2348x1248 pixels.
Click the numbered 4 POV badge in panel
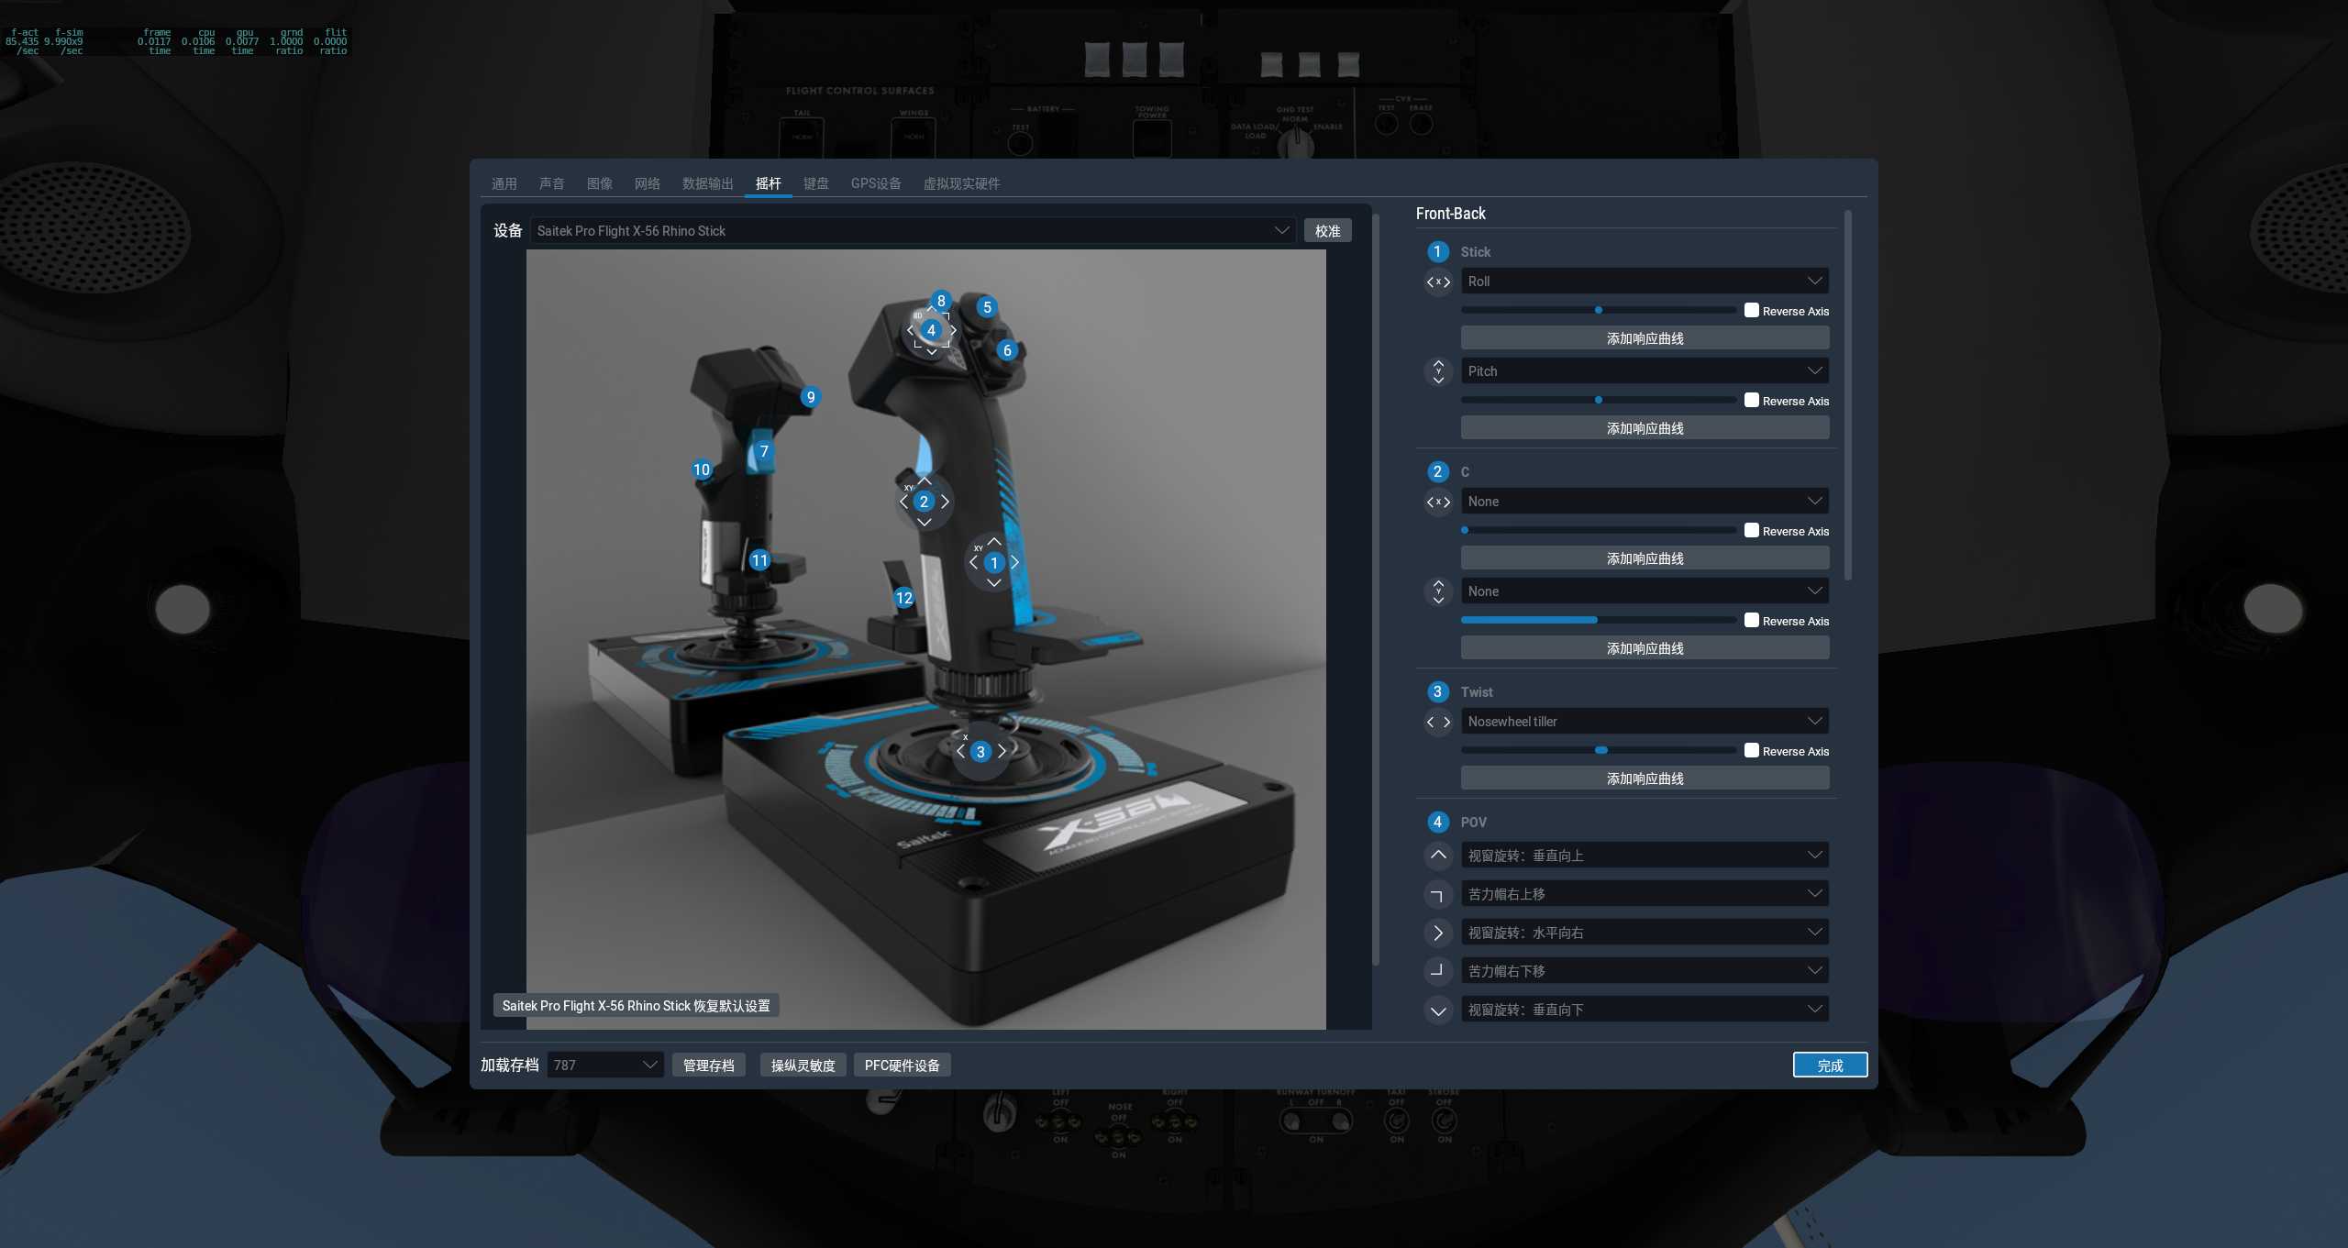[x=1437, y=822]
